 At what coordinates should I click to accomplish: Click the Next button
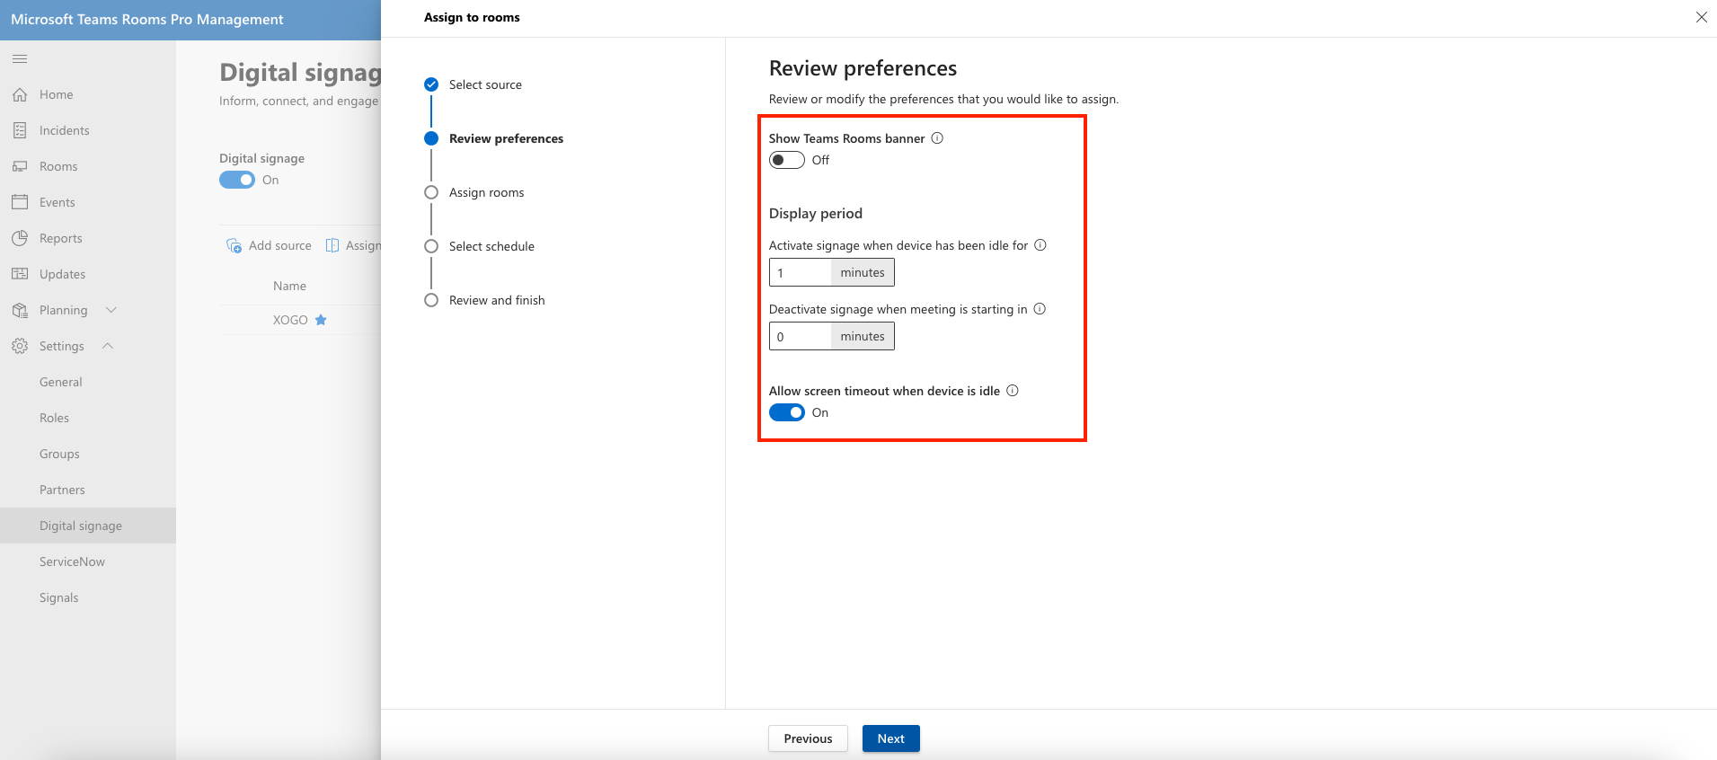(x=891, y=738)
